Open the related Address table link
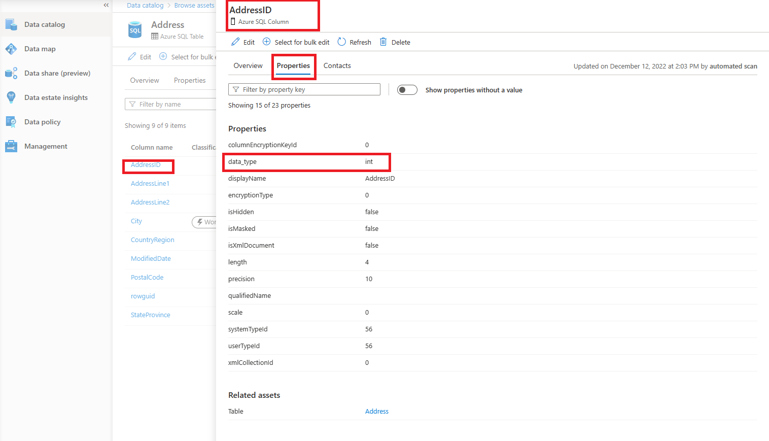The image size is (769, 441). (377, 412)
